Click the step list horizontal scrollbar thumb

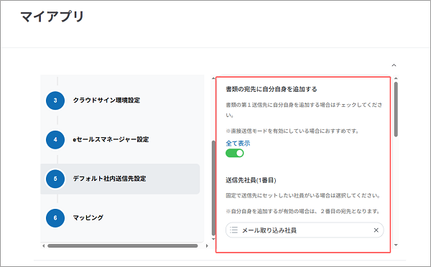[x=123, y=246]
